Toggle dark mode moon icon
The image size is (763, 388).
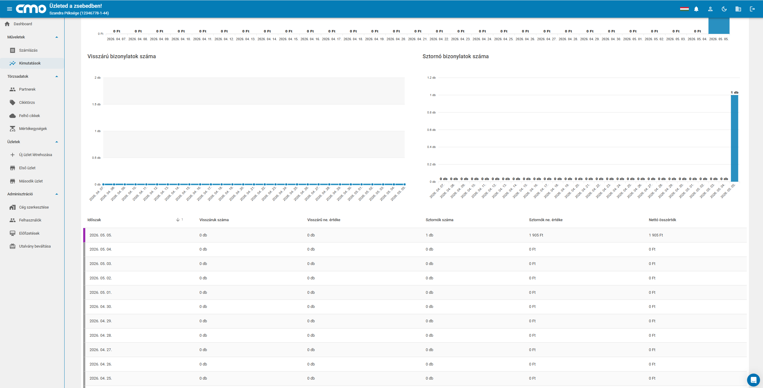[724, 9]
